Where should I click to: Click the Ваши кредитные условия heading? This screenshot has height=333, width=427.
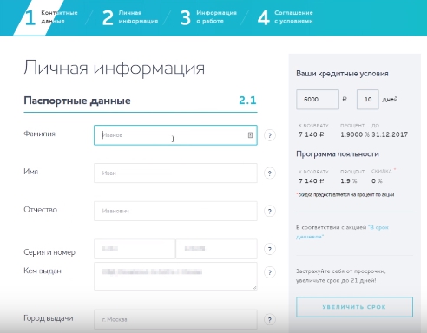pyautogui.click(x=342, y=74)
